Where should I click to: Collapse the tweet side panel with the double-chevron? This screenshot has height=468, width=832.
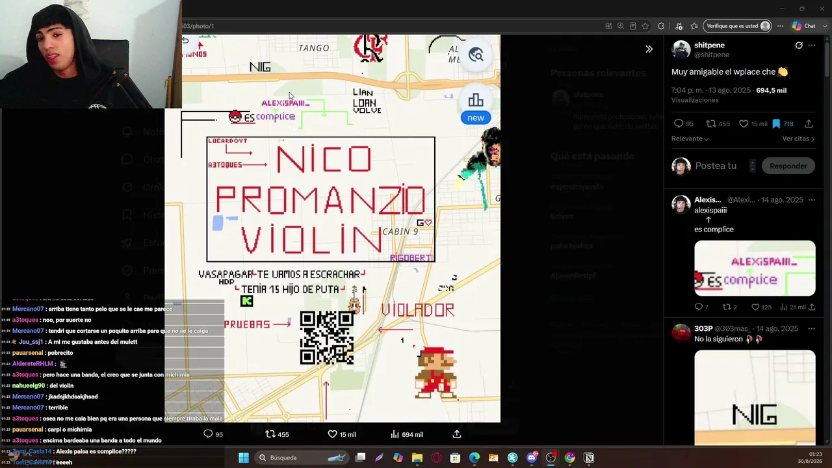coord(649,49)
